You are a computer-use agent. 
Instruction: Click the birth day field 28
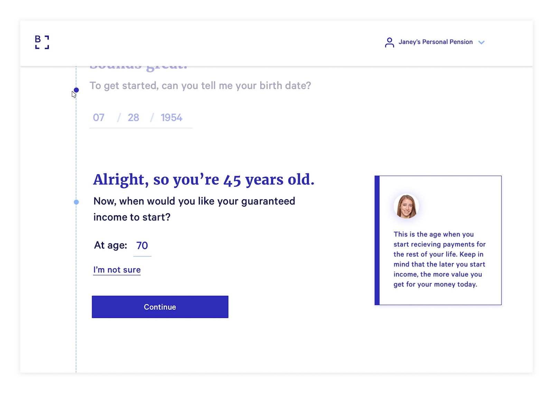[x=133, y=118]
